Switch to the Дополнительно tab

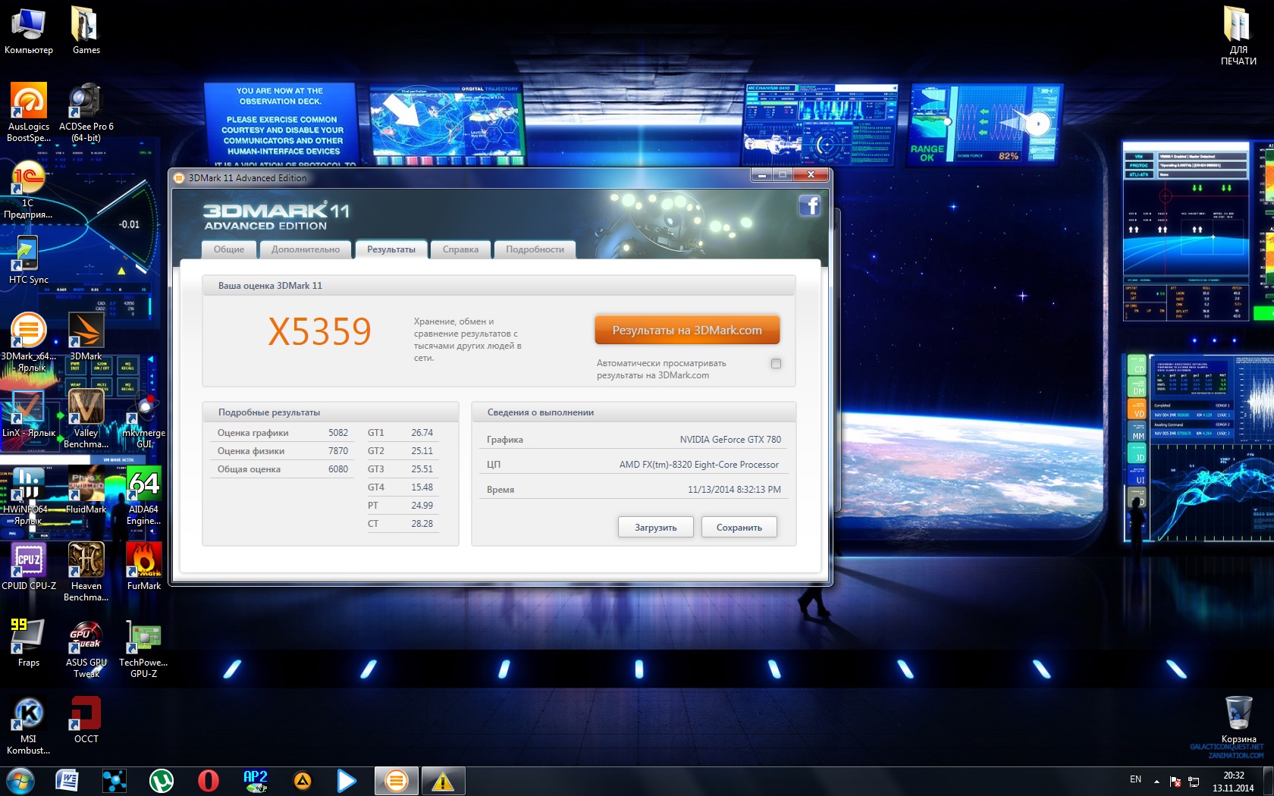pyautogui.click(x=306, y=249)
